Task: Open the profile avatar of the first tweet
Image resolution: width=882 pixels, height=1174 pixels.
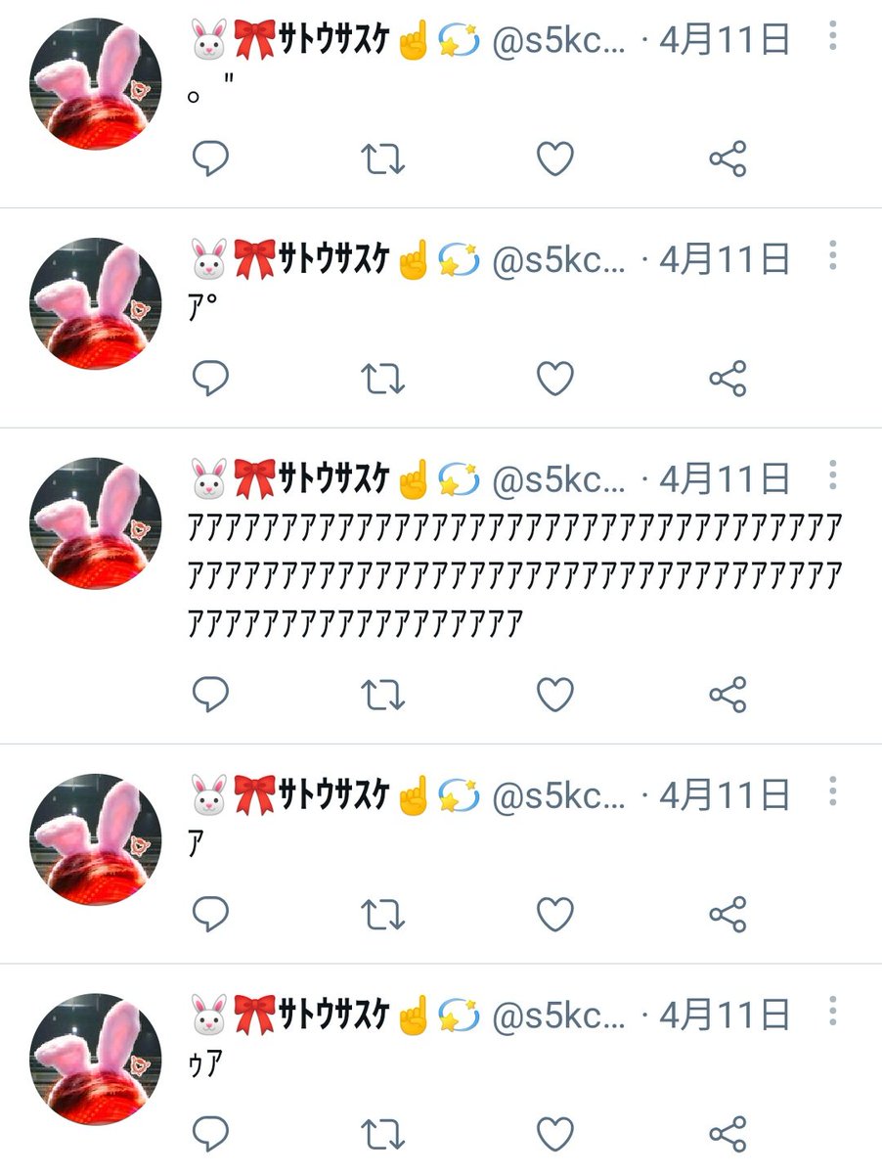Action: pos(96,83)
